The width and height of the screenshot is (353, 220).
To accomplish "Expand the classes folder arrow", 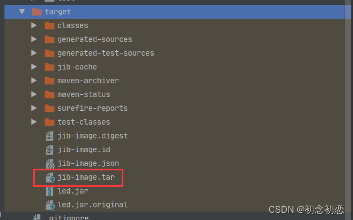I will click(x=34, y=25).
